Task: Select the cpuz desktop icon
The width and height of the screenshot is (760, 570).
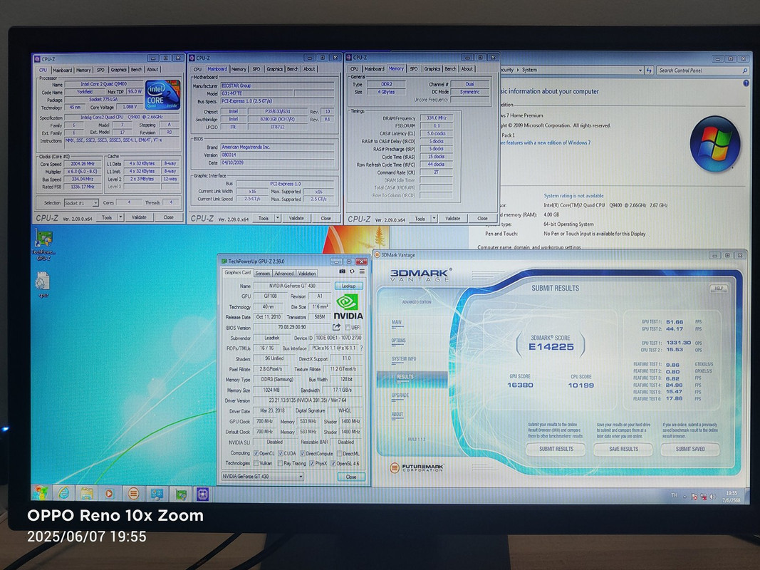Action: [x=43, y=284]
